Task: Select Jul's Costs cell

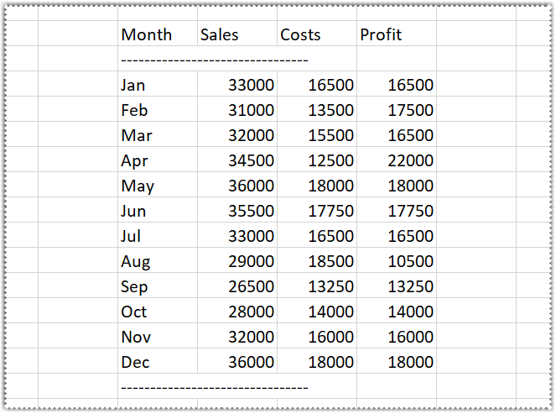Action: [x=330, y=236]
